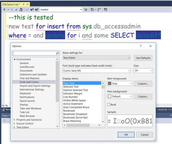Select Active Statement display item

coord(73,104)
